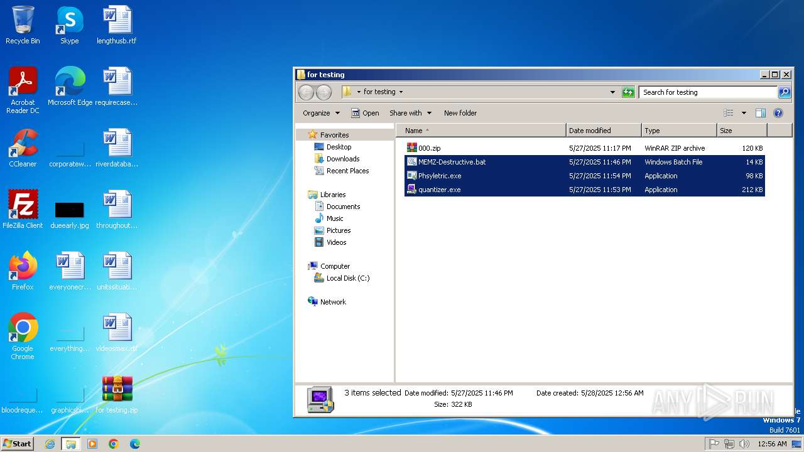The image size is (804, 452).
Task: Open Desktop in the navigation pane
Action: tap(339, 147)
